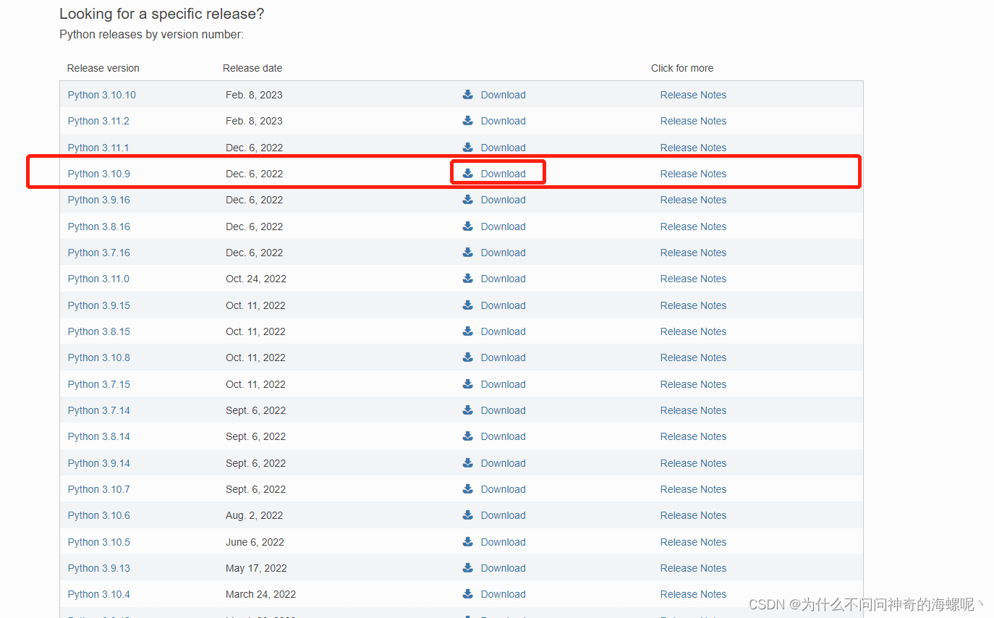Select the 'March 24, 2022' release date

click(x=260, y=594)
